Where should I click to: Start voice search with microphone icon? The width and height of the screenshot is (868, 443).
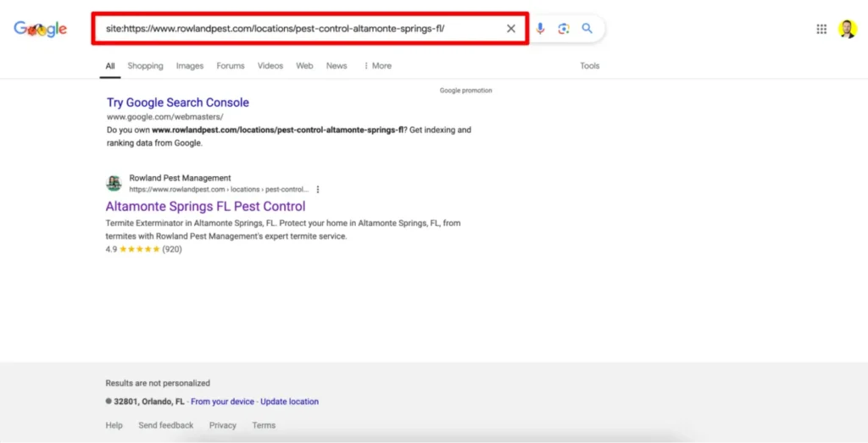[540, 29]
